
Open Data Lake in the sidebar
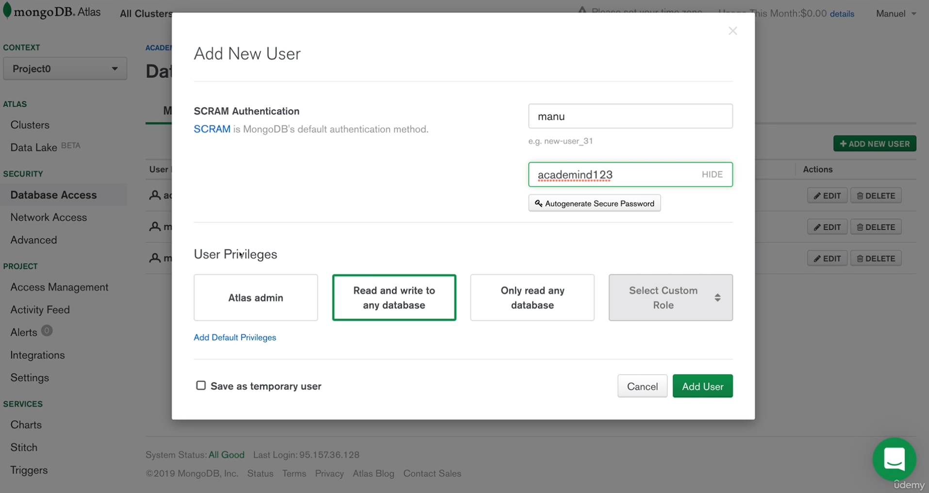point(34,147)
